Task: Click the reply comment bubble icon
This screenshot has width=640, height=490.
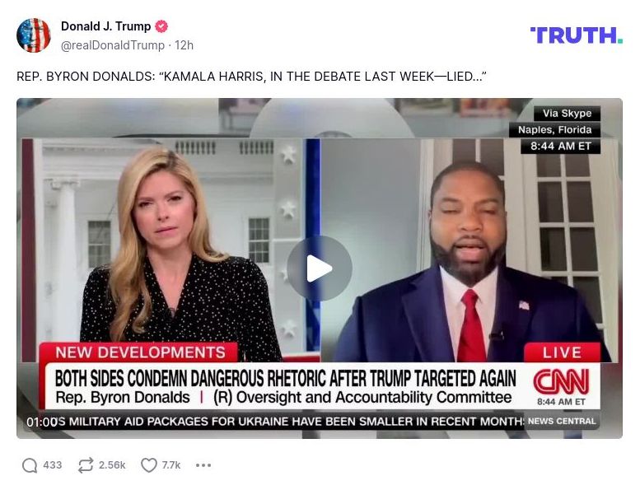Action: click(30, 465)
